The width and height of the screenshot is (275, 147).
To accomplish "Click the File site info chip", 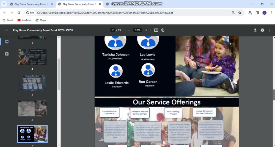I will [30, 13].
